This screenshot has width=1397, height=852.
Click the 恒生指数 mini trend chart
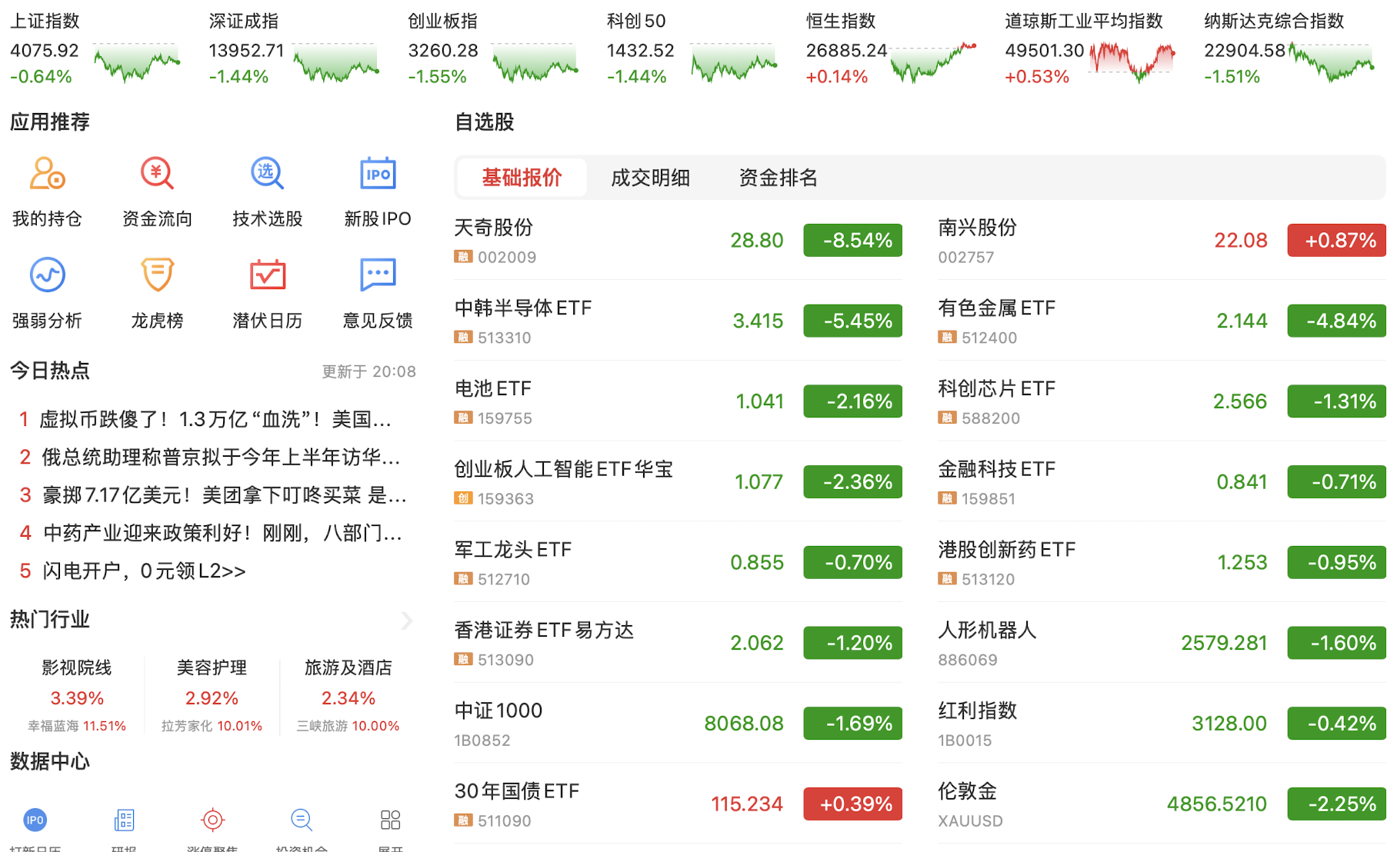[932, 62]
